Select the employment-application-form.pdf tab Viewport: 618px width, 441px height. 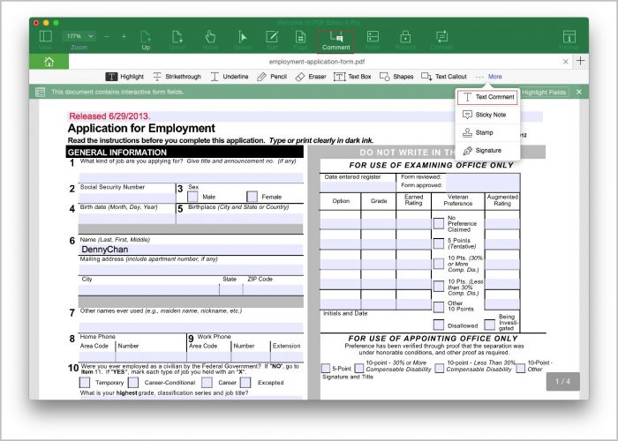click(316, 62)
